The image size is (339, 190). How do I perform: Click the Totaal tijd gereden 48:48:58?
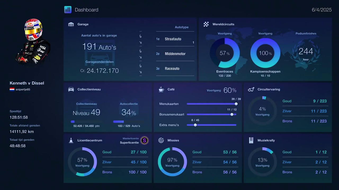pyautogui.click(x=18, y=146)
